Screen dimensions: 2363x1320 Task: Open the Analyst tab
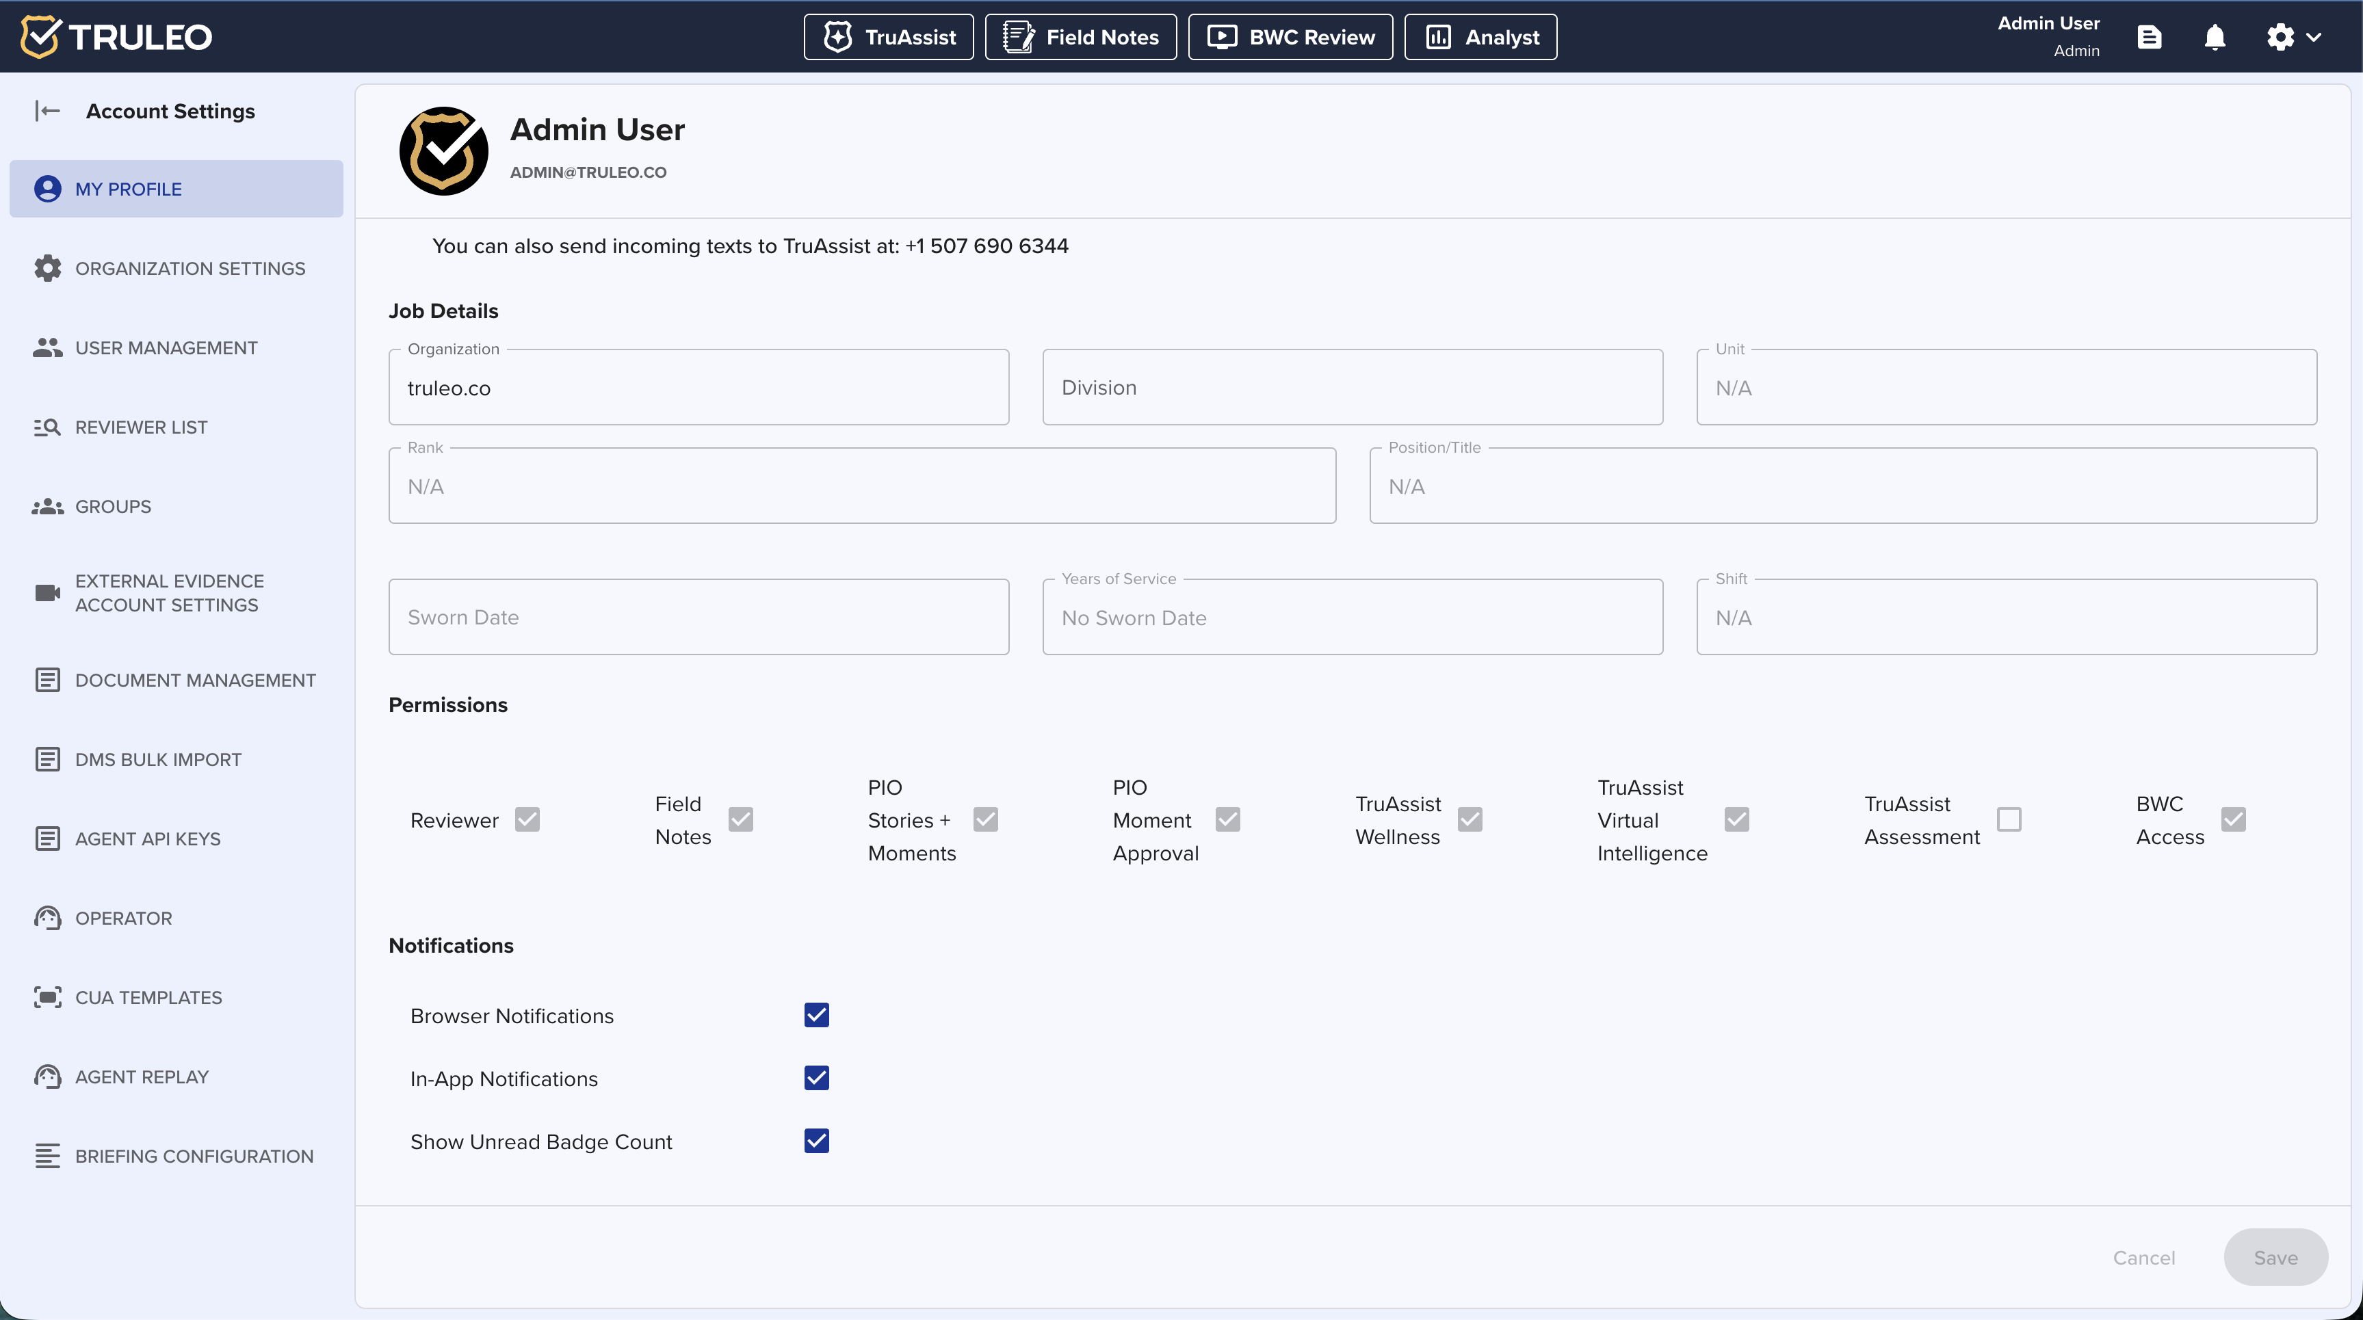[x=1480, y=37]
